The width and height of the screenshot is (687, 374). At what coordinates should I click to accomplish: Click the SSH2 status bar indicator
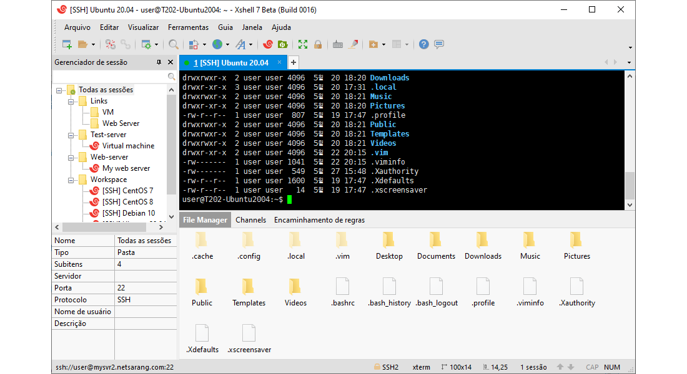pyautogui.click(x=386, y=367)
